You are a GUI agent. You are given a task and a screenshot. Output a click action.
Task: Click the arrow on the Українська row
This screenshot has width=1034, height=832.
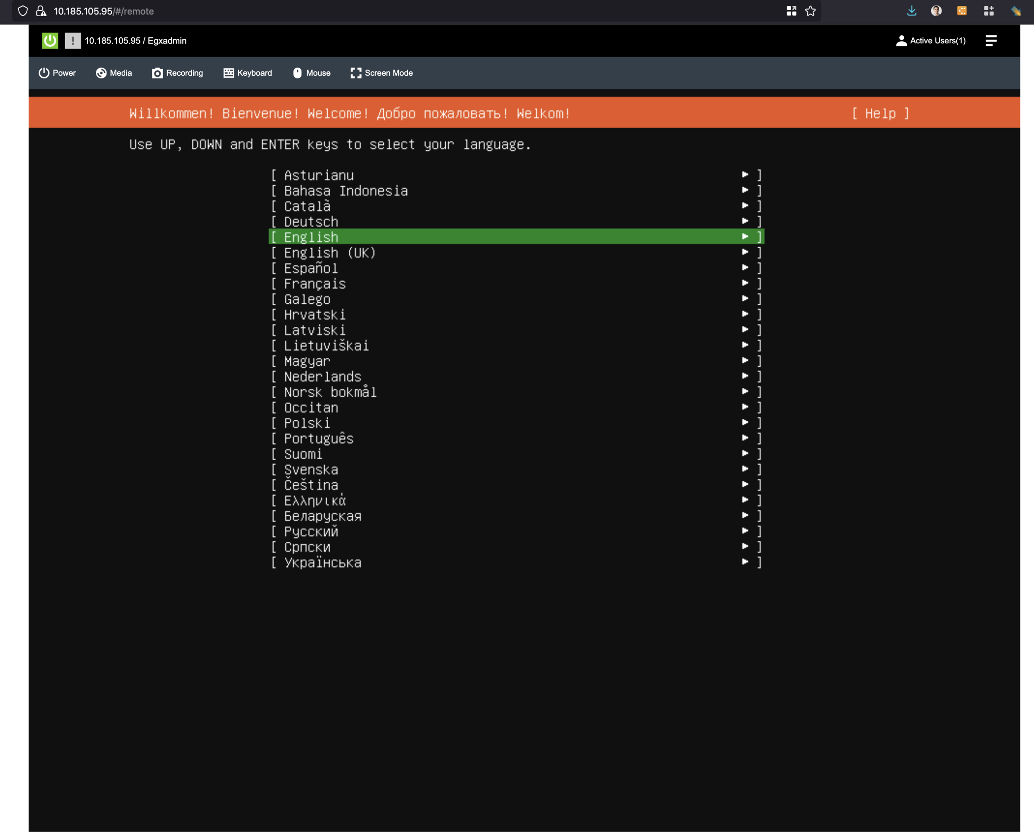point(745,561)
